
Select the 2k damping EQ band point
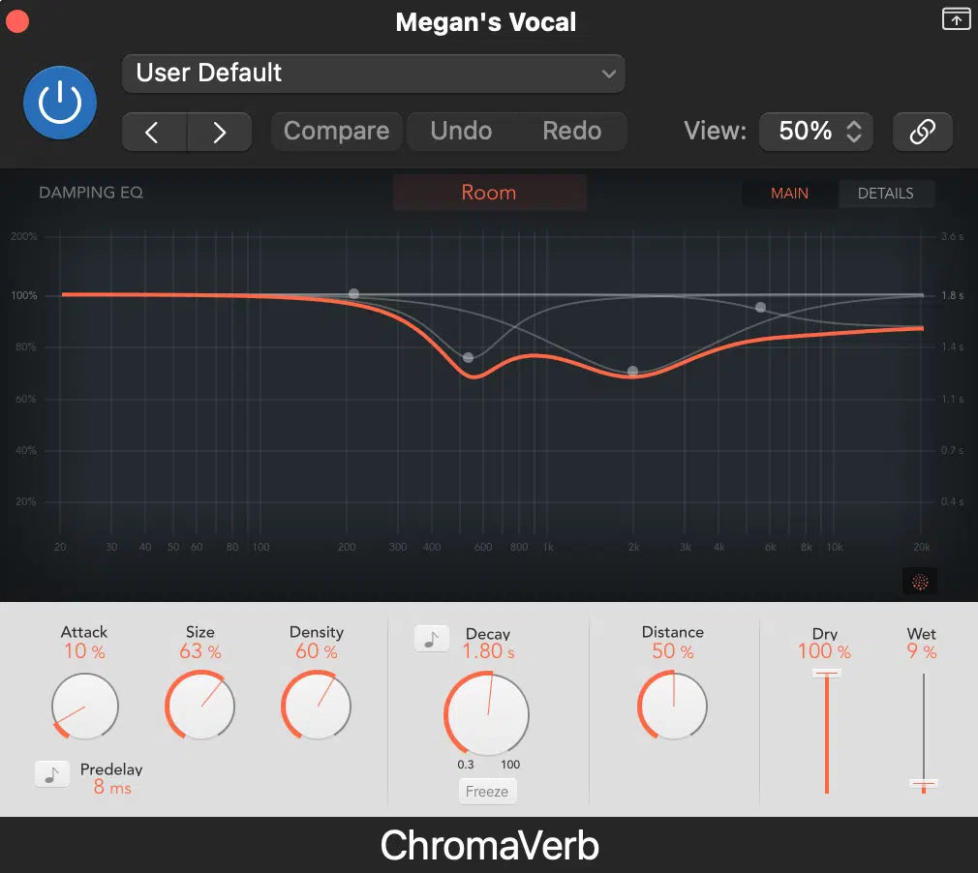[x=632, y=371]
